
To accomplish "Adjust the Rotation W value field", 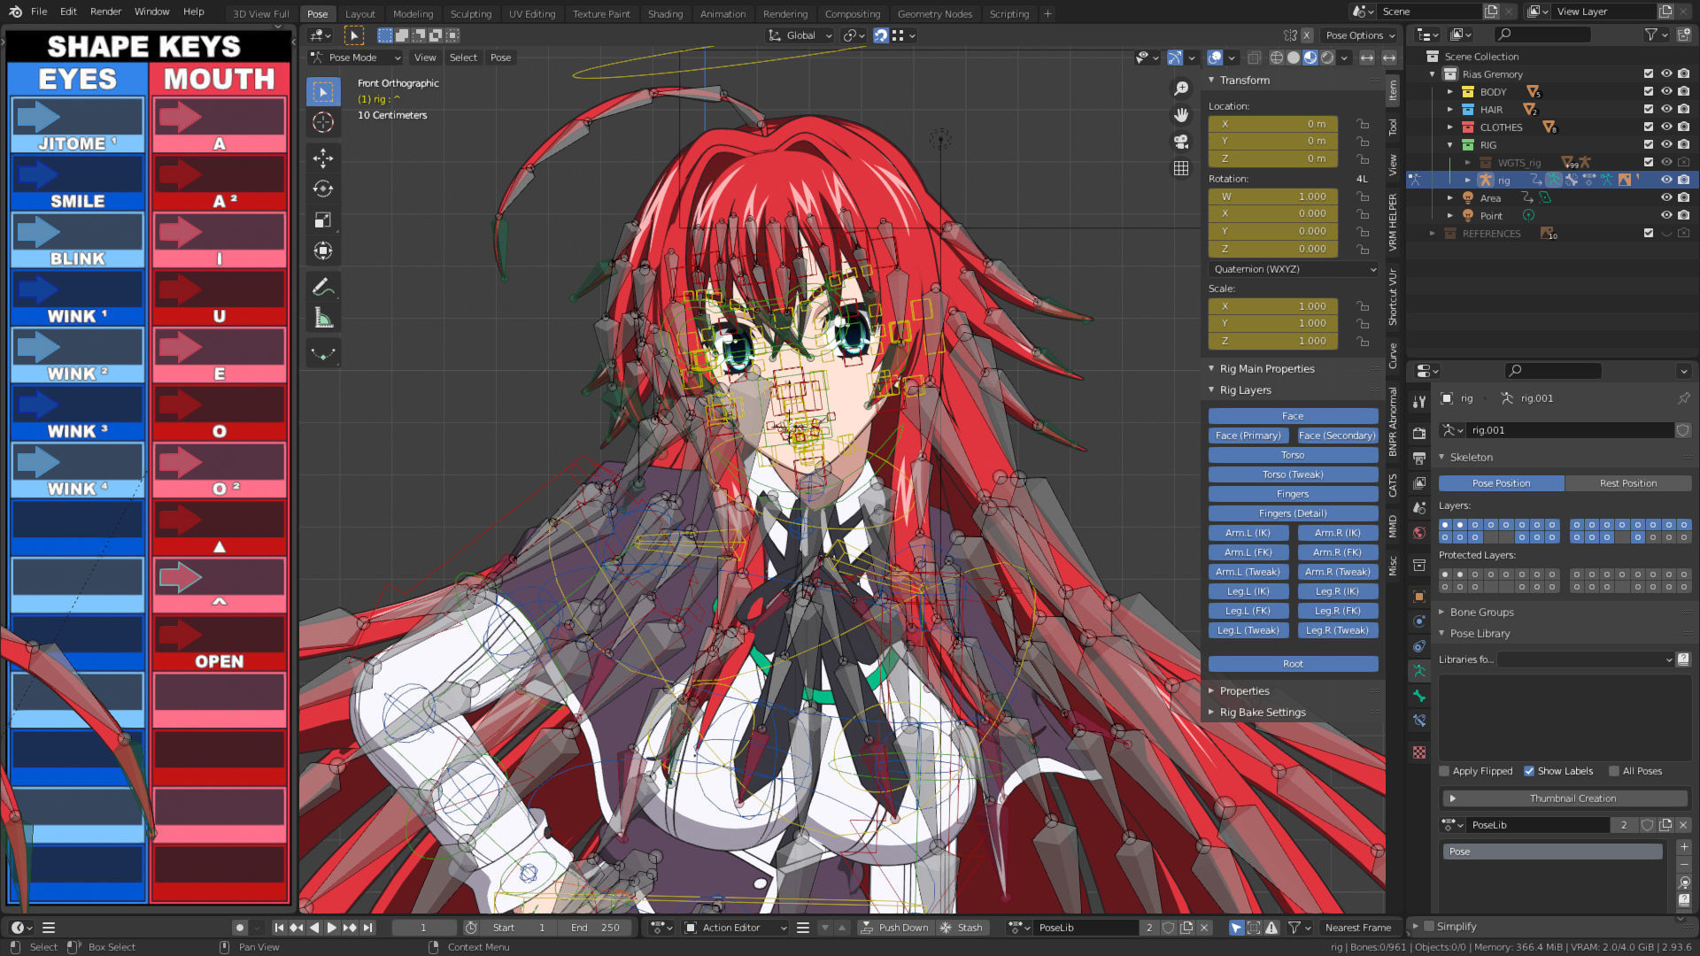I will (1272, 197).
